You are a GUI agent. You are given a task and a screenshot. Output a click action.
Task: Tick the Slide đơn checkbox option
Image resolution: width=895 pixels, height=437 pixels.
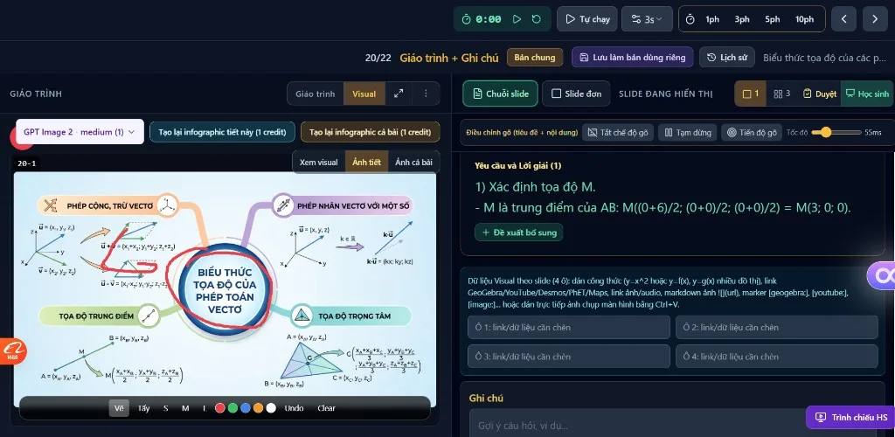(577, 94)
